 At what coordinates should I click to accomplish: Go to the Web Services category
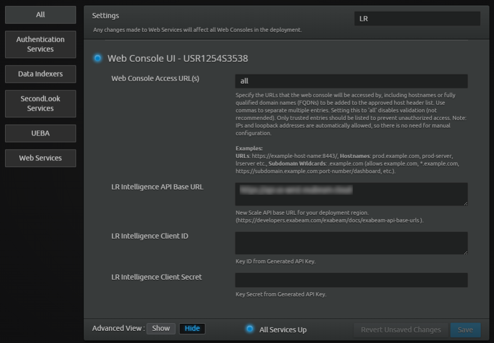[x=41, y=158]
